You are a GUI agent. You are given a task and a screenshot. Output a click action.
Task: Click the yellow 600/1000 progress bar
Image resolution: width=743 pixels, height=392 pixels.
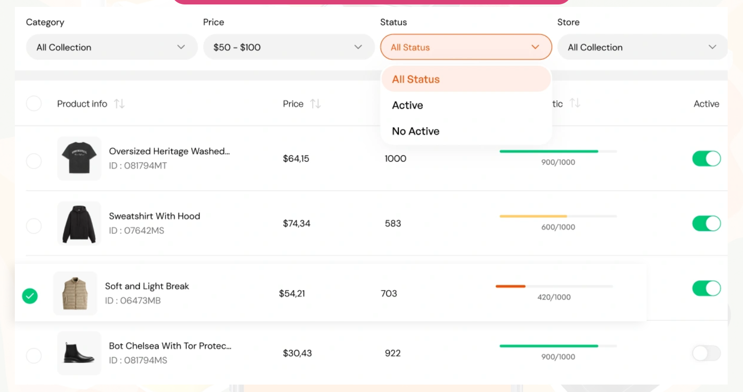tap(558, 216)
